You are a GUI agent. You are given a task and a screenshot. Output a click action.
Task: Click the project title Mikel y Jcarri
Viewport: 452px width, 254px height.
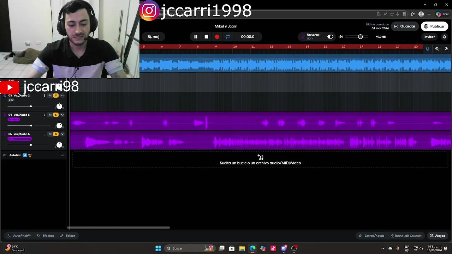(226, 26)
